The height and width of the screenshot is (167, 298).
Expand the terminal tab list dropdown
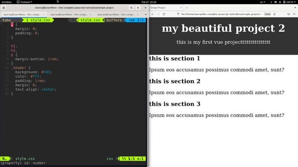point(146,14)
